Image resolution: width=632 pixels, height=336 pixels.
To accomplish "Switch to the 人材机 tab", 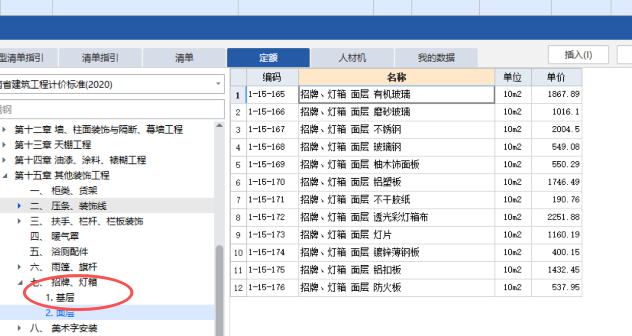I will tap(351, 58).
